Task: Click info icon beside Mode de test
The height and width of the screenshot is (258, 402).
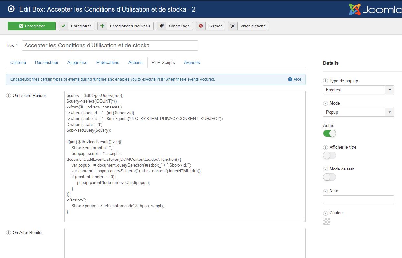Action: [x=326, y=169]
